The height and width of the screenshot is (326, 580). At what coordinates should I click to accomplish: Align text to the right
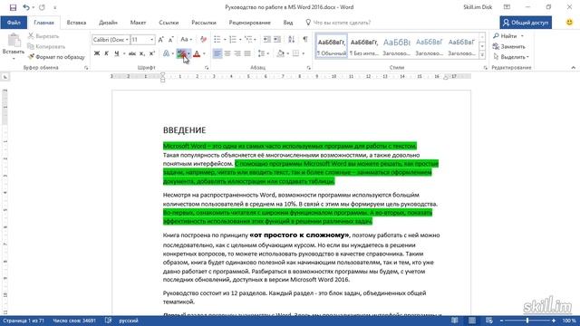click(x=237, y=54)
